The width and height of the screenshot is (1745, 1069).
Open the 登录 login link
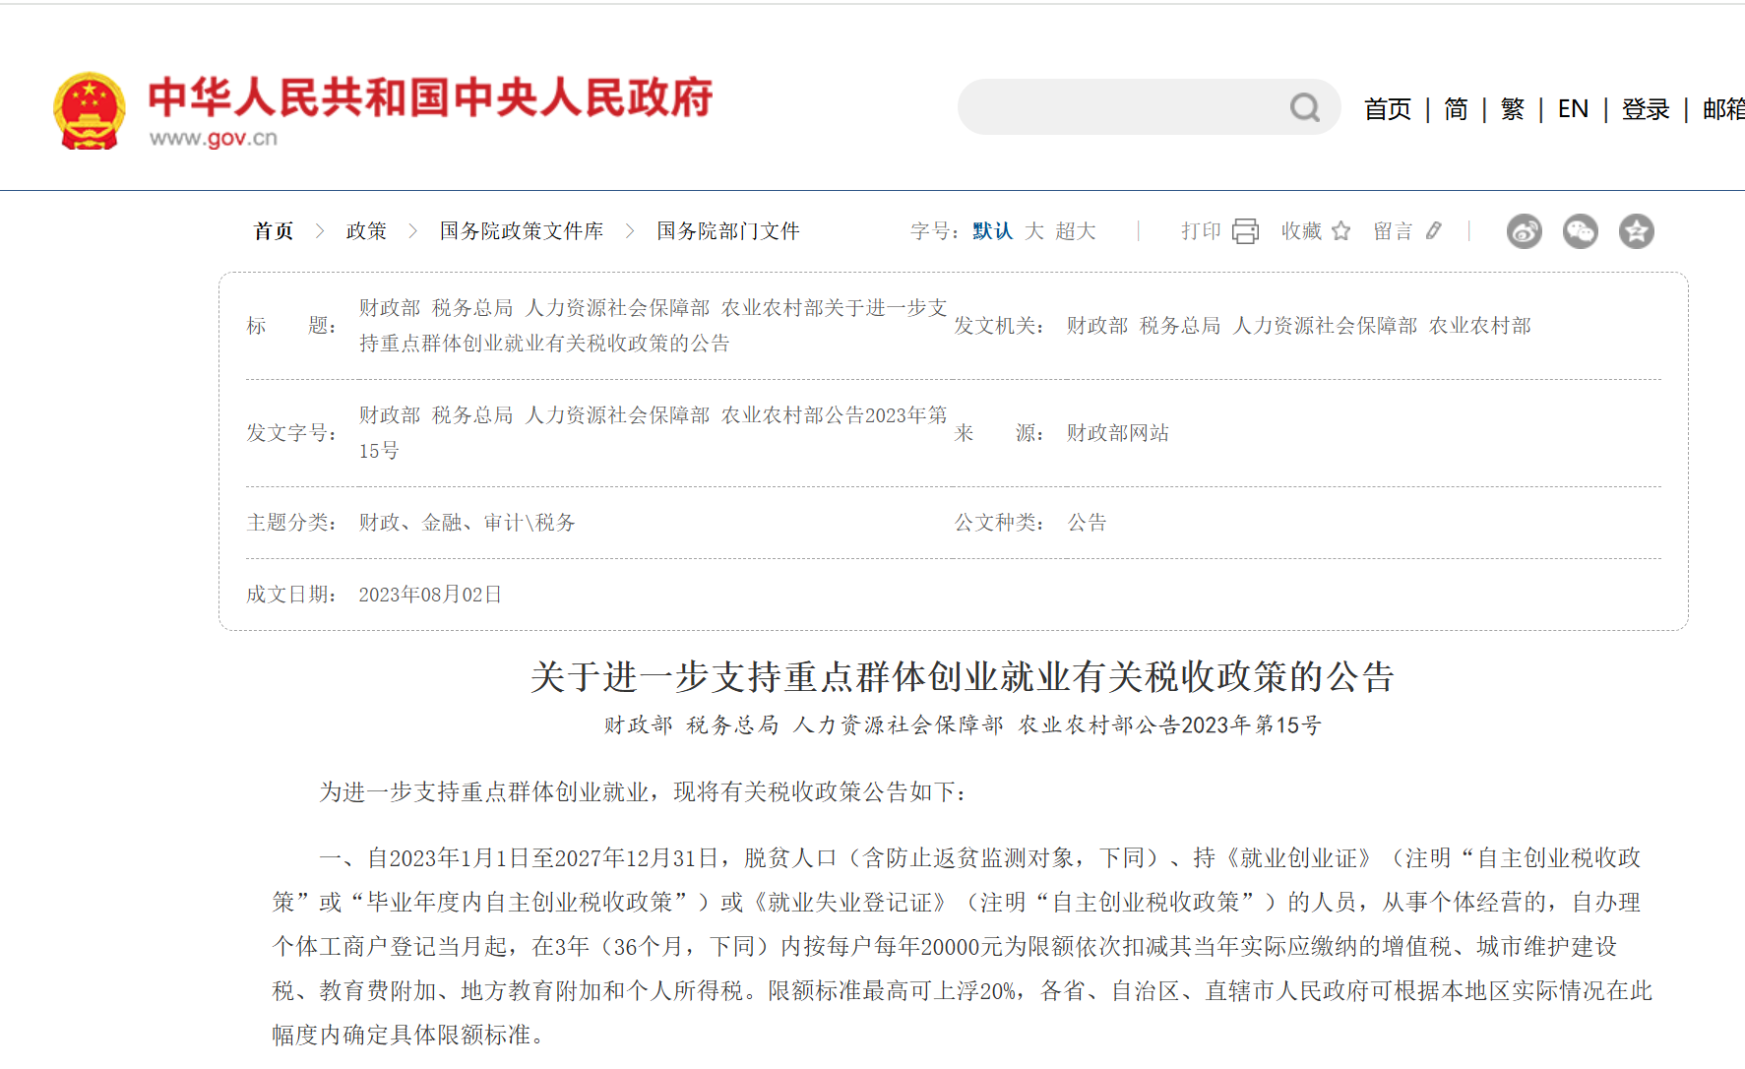coord(1646,109)
